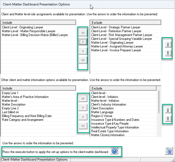The width and height of the screenshot is (175, 162).
Task: Click the < button in the other information section
Action: point(83,117)
